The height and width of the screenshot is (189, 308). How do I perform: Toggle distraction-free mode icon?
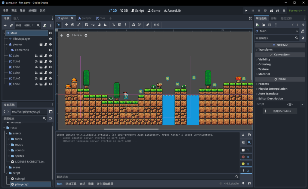pos(250,18)
